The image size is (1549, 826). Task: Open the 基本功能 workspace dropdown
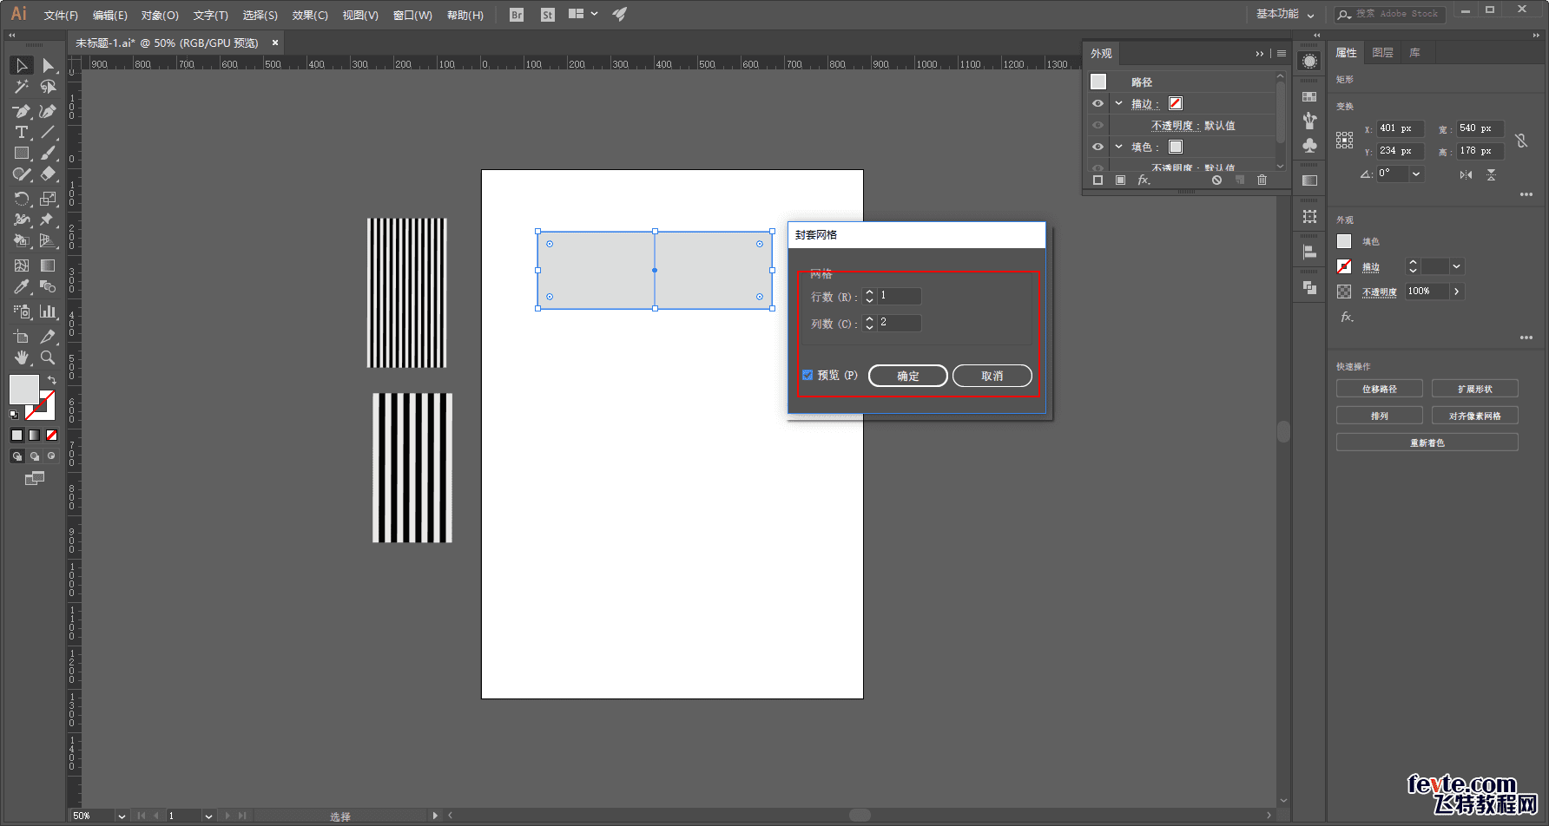[x=1285, y=14]
